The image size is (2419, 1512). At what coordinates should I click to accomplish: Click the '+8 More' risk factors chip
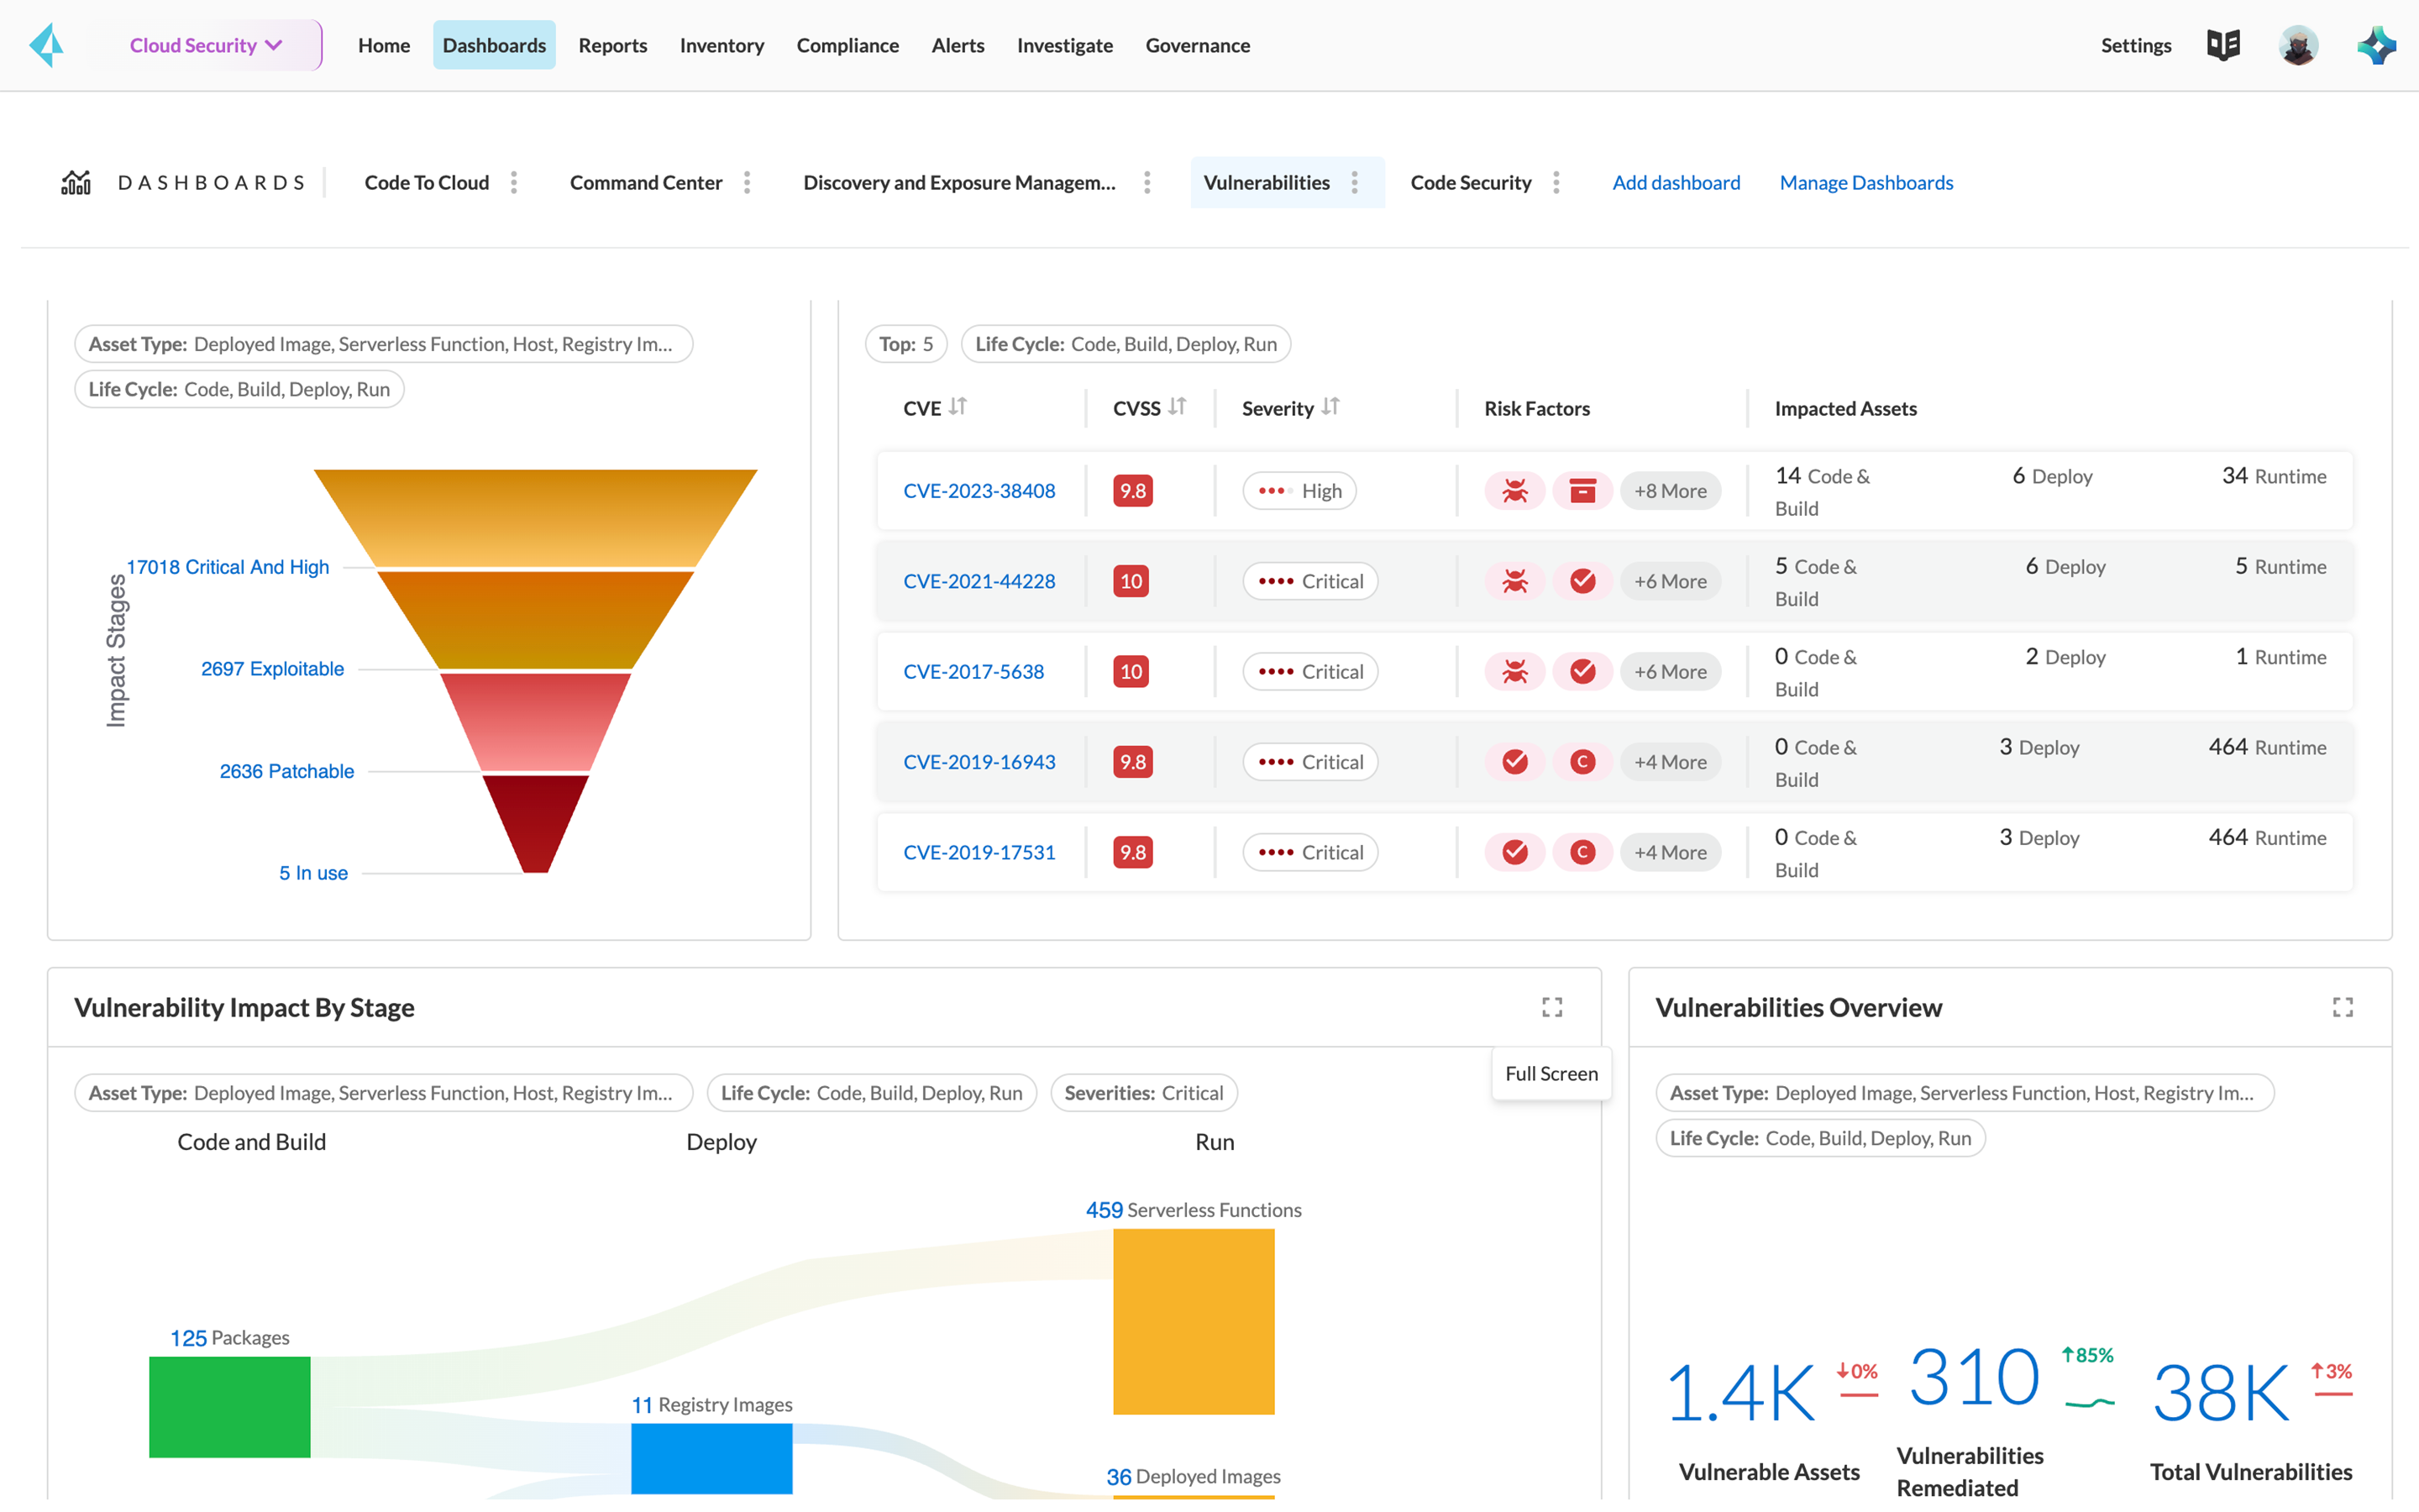1671,490
